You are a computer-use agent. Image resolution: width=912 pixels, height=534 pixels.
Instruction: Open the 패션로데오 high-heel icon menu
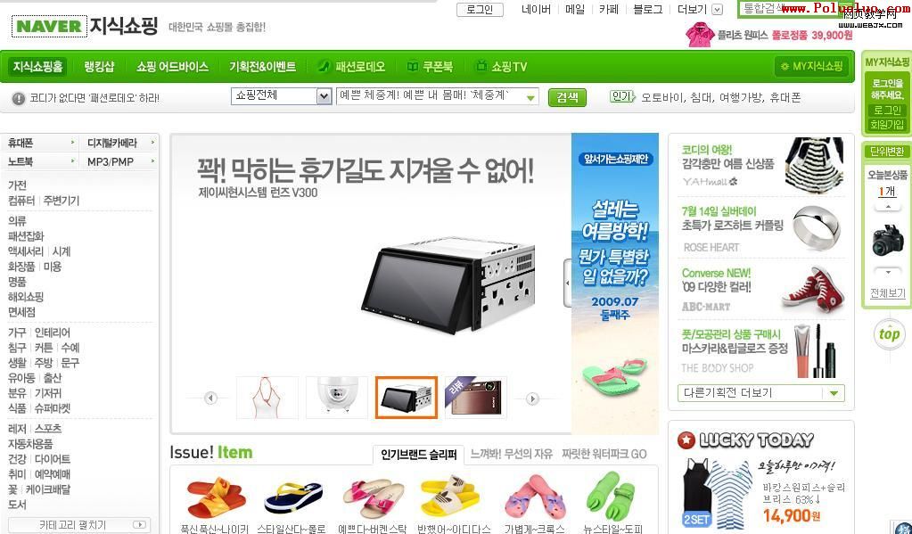click(x=350, y=66)
